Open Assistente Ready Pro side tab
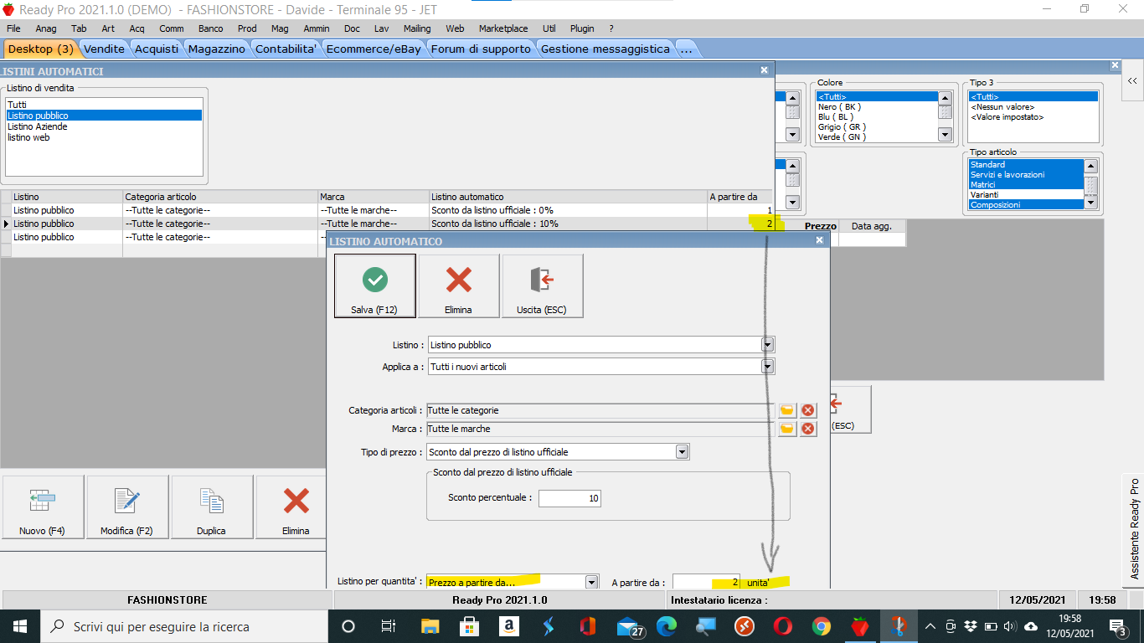The width and height of the screenshot is (1144, 643). point(1134,529)
